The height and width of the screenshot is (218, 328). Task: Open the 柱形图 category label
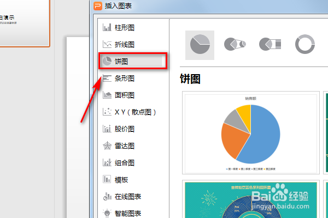pos(125,28)
